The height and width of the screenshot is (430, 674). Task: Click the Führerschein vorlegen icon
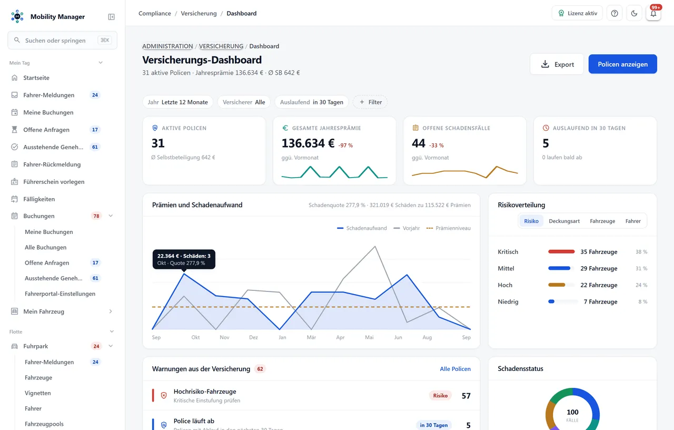click(15, 182)
